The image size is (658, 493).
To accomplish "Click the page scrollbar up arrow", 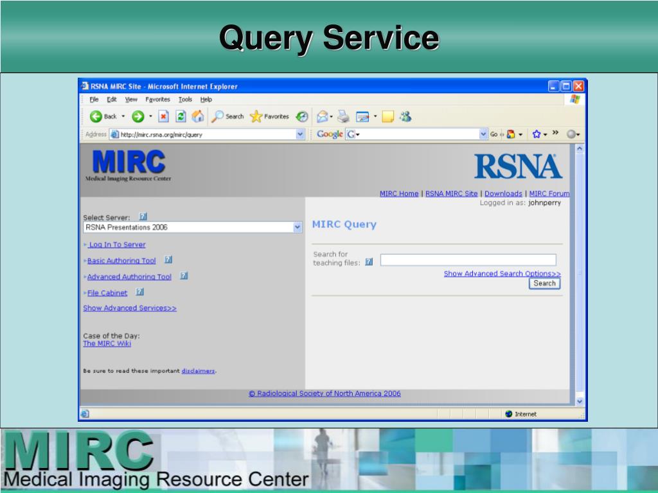I will pos(580,148).
